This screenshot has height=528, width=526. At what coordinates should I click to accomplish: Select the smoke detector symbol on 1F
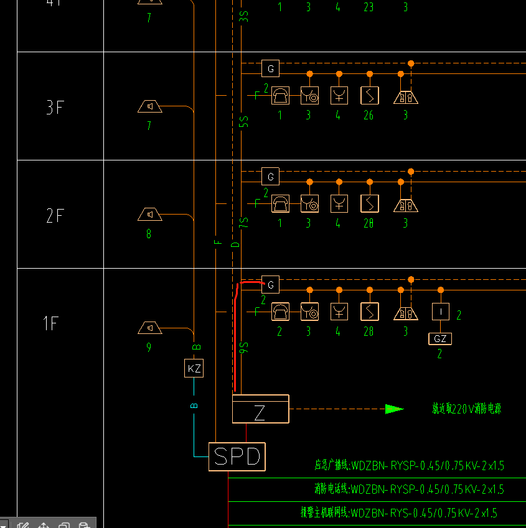point(370,312)
